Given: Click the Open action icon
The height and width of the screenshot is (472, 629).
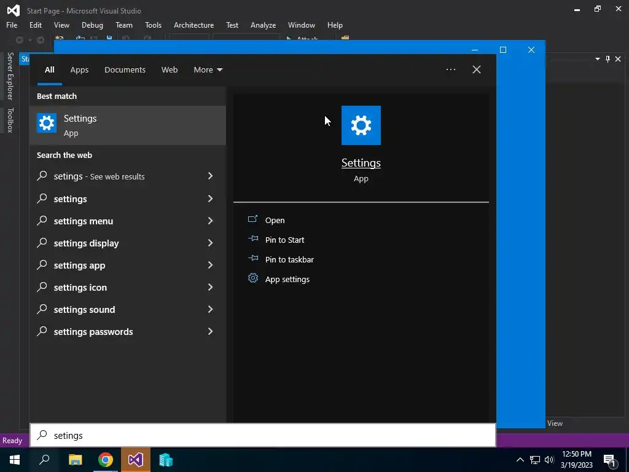Looking at the screenshot, I should click(252, 219).
